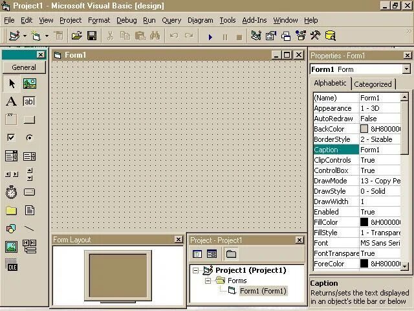Click the General toolbox tab button

pyautogui.click(x=24, y=67)
